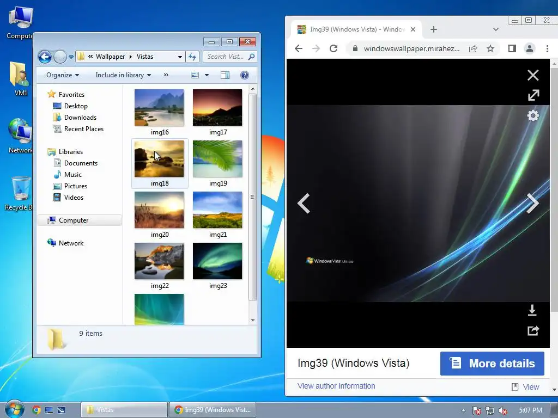Screen dimensions: 558x418
Task: Click the Explorer scrollbar up arrow
Action: coord(253,89)
